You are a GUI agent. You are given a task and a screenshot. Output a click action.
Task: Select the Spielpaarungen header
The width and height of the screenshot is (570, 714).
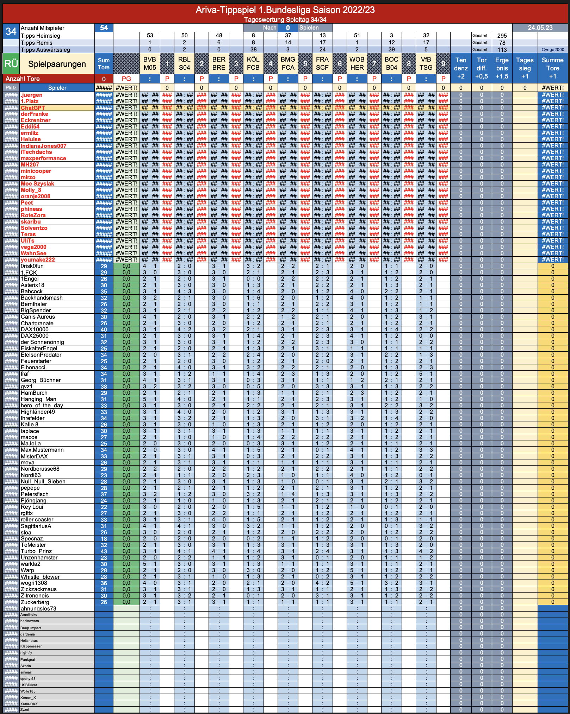pyautogui.click(x=57, y=64)
